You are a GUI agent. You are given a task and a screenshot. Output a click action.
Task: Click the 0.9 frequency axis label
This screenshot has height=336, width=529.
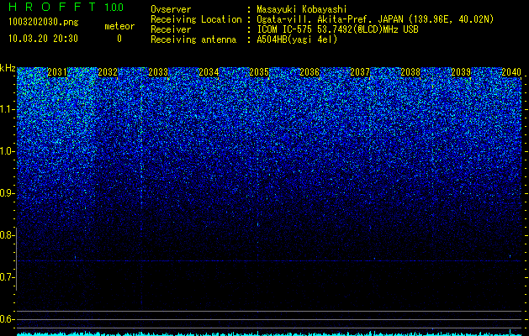pos(7,193)
